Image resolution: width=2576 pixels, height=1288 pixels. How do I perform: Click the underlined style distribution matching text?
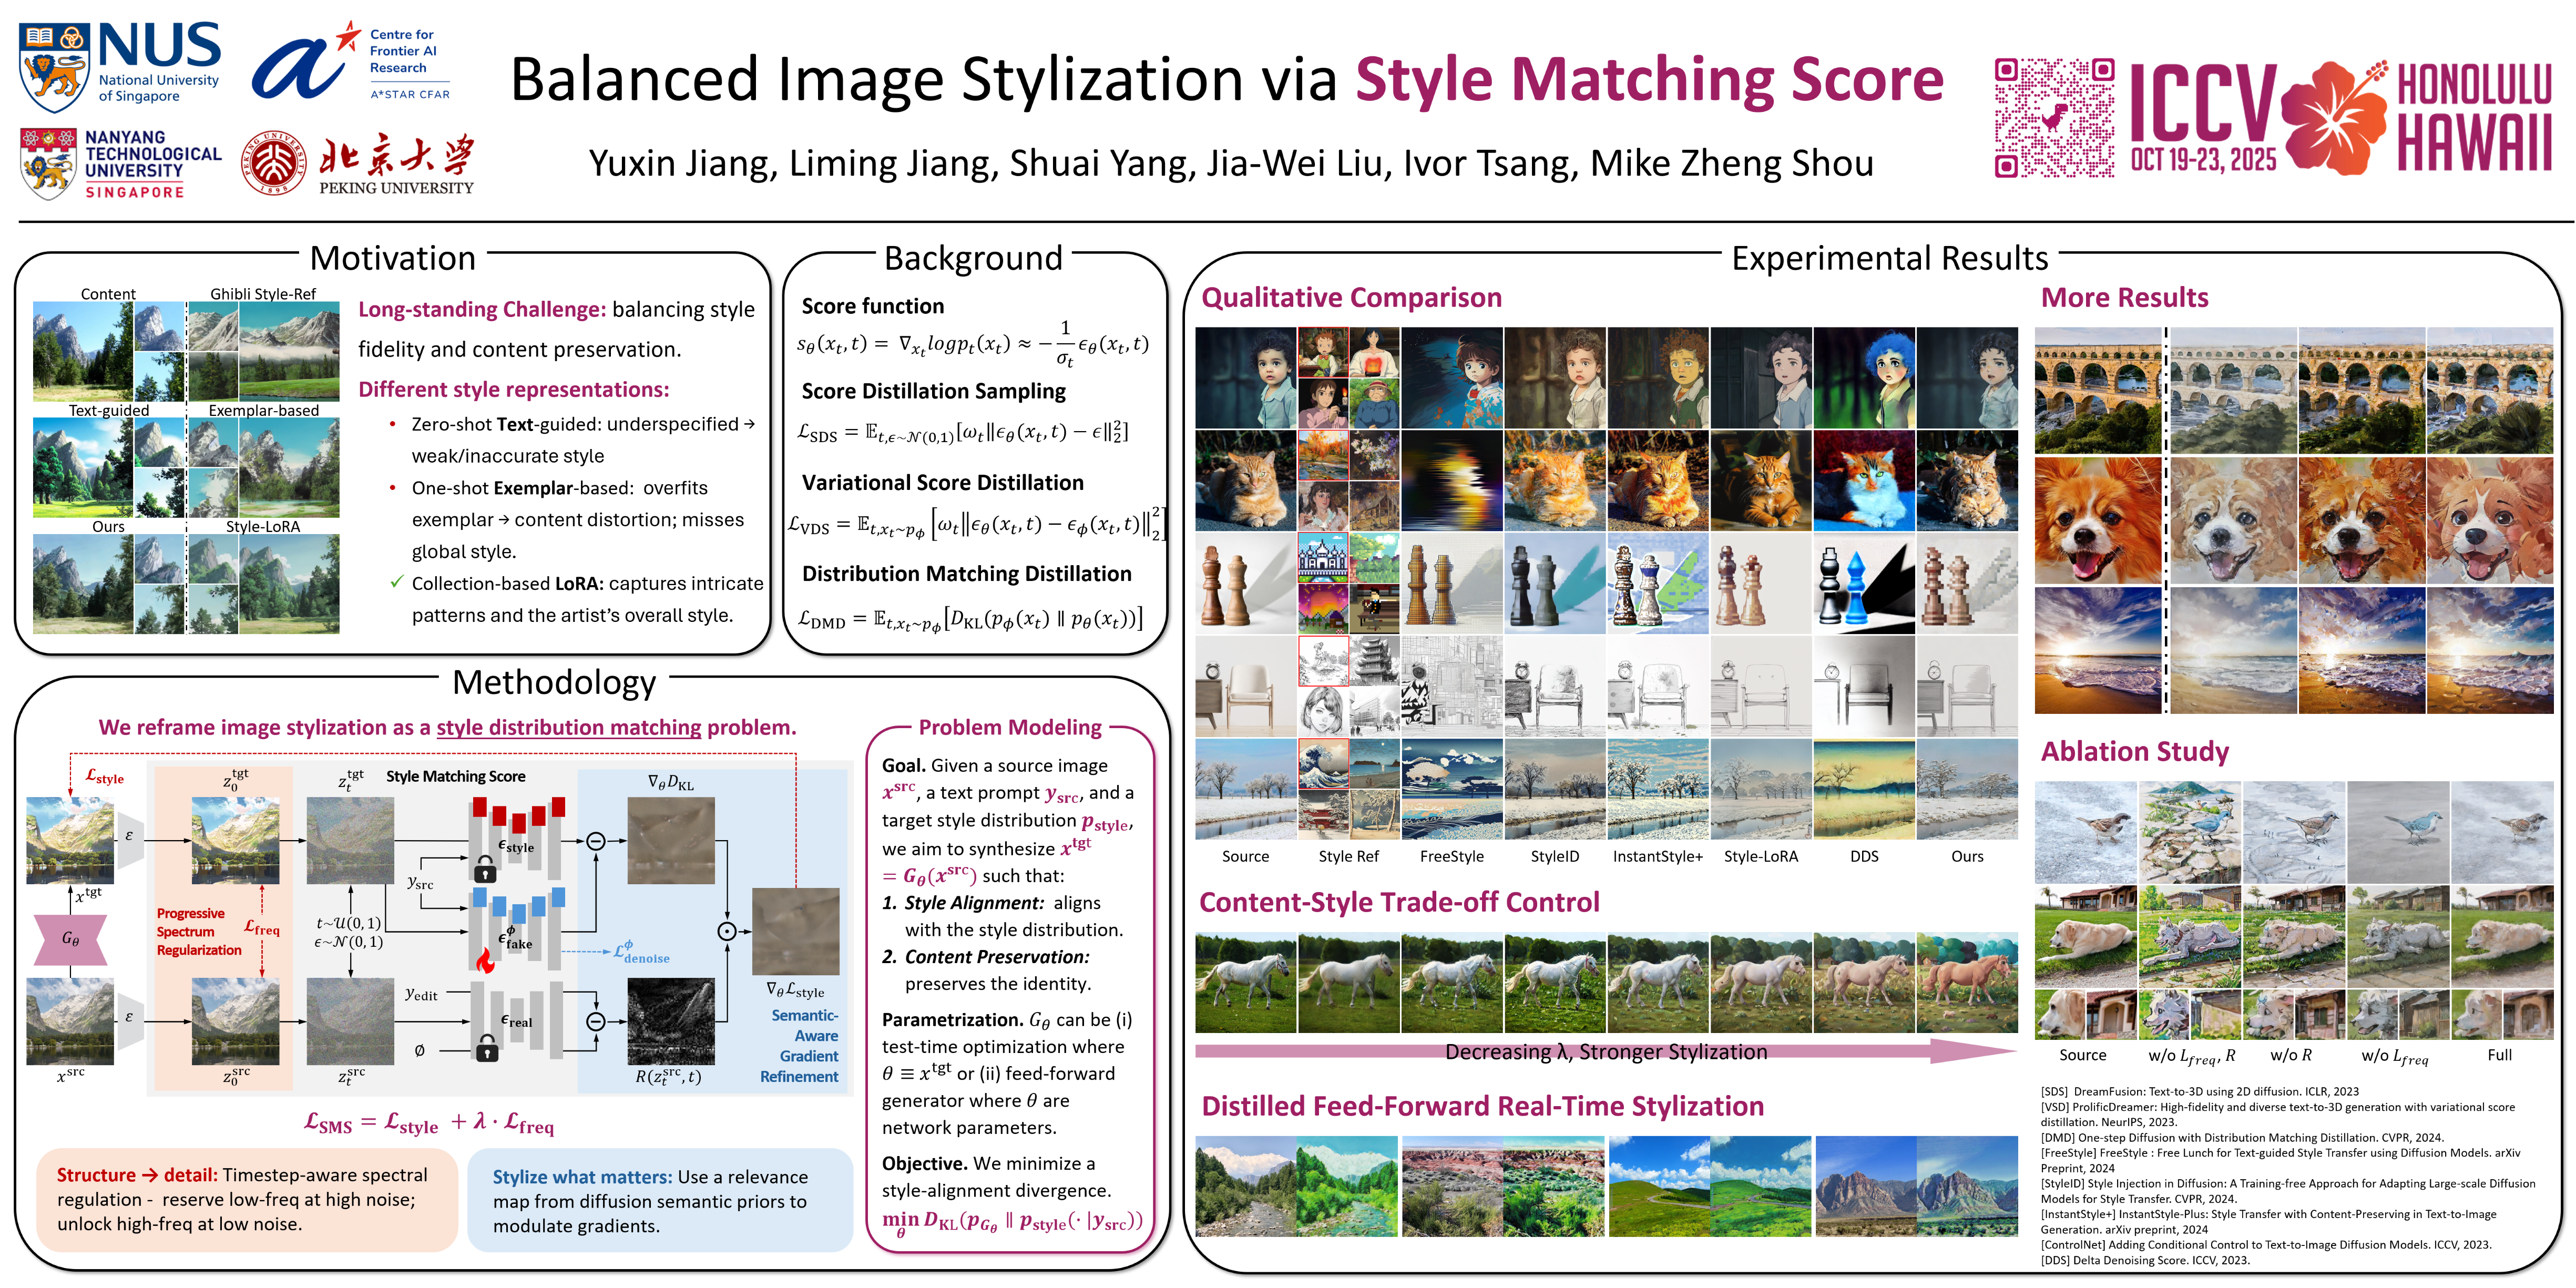[x=568, y=727]
